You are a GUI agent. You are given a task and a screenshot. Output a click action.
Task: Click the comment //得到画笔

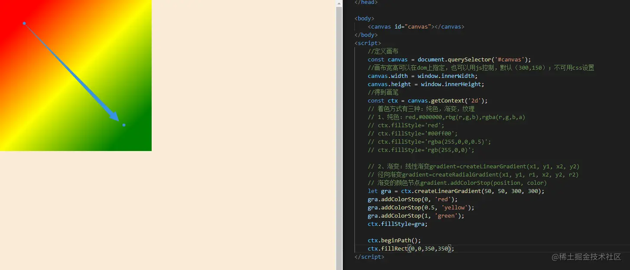(x=383, y=93)
